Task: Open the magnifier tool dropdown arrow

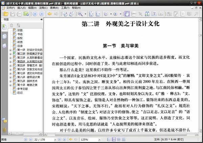Action: pyautogui.click(x=86, y=14)
